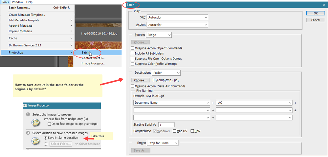The width and height of the screenshot is (328, 157).
Task: Open the Destination dropdown
Action: point(166,73)
